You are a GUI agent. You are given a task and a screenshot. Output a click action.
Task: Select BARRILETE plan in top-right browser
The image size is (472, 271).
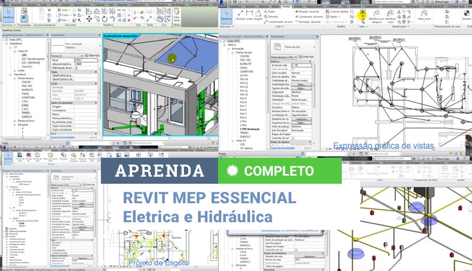246,64
